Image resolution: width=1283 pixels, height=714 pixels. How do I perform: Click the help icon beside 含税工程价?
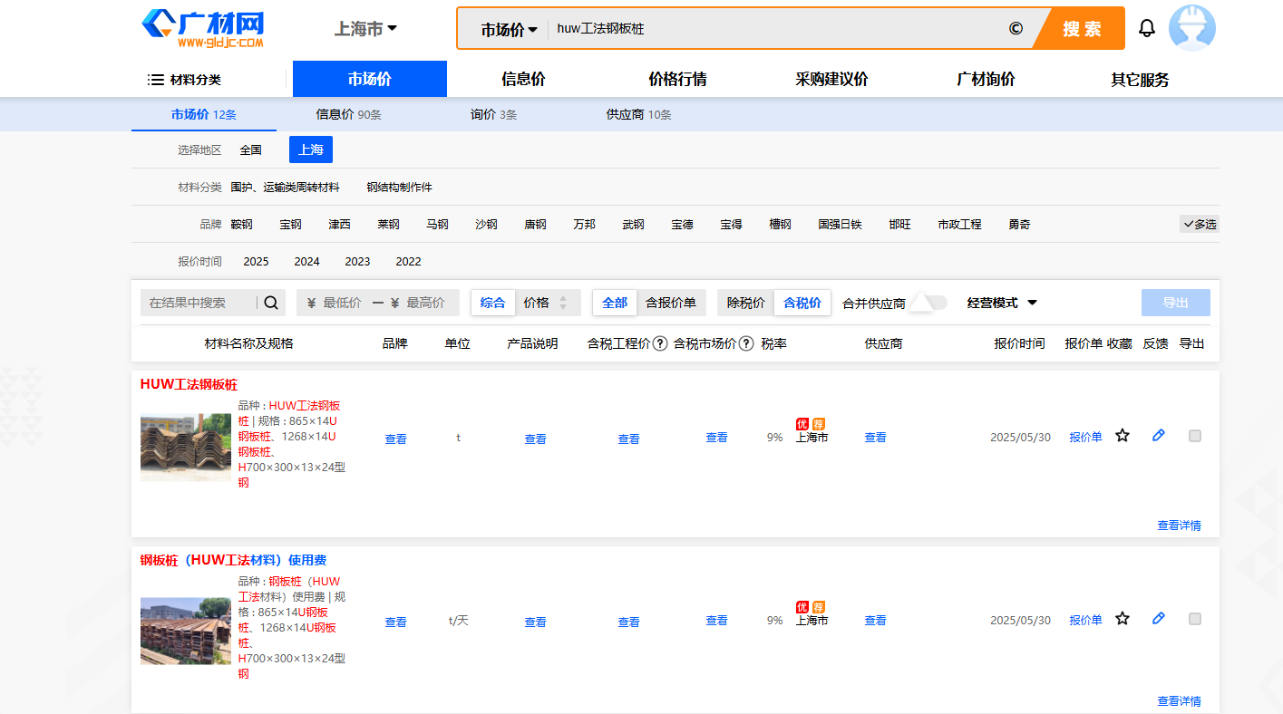pos(660,343)
